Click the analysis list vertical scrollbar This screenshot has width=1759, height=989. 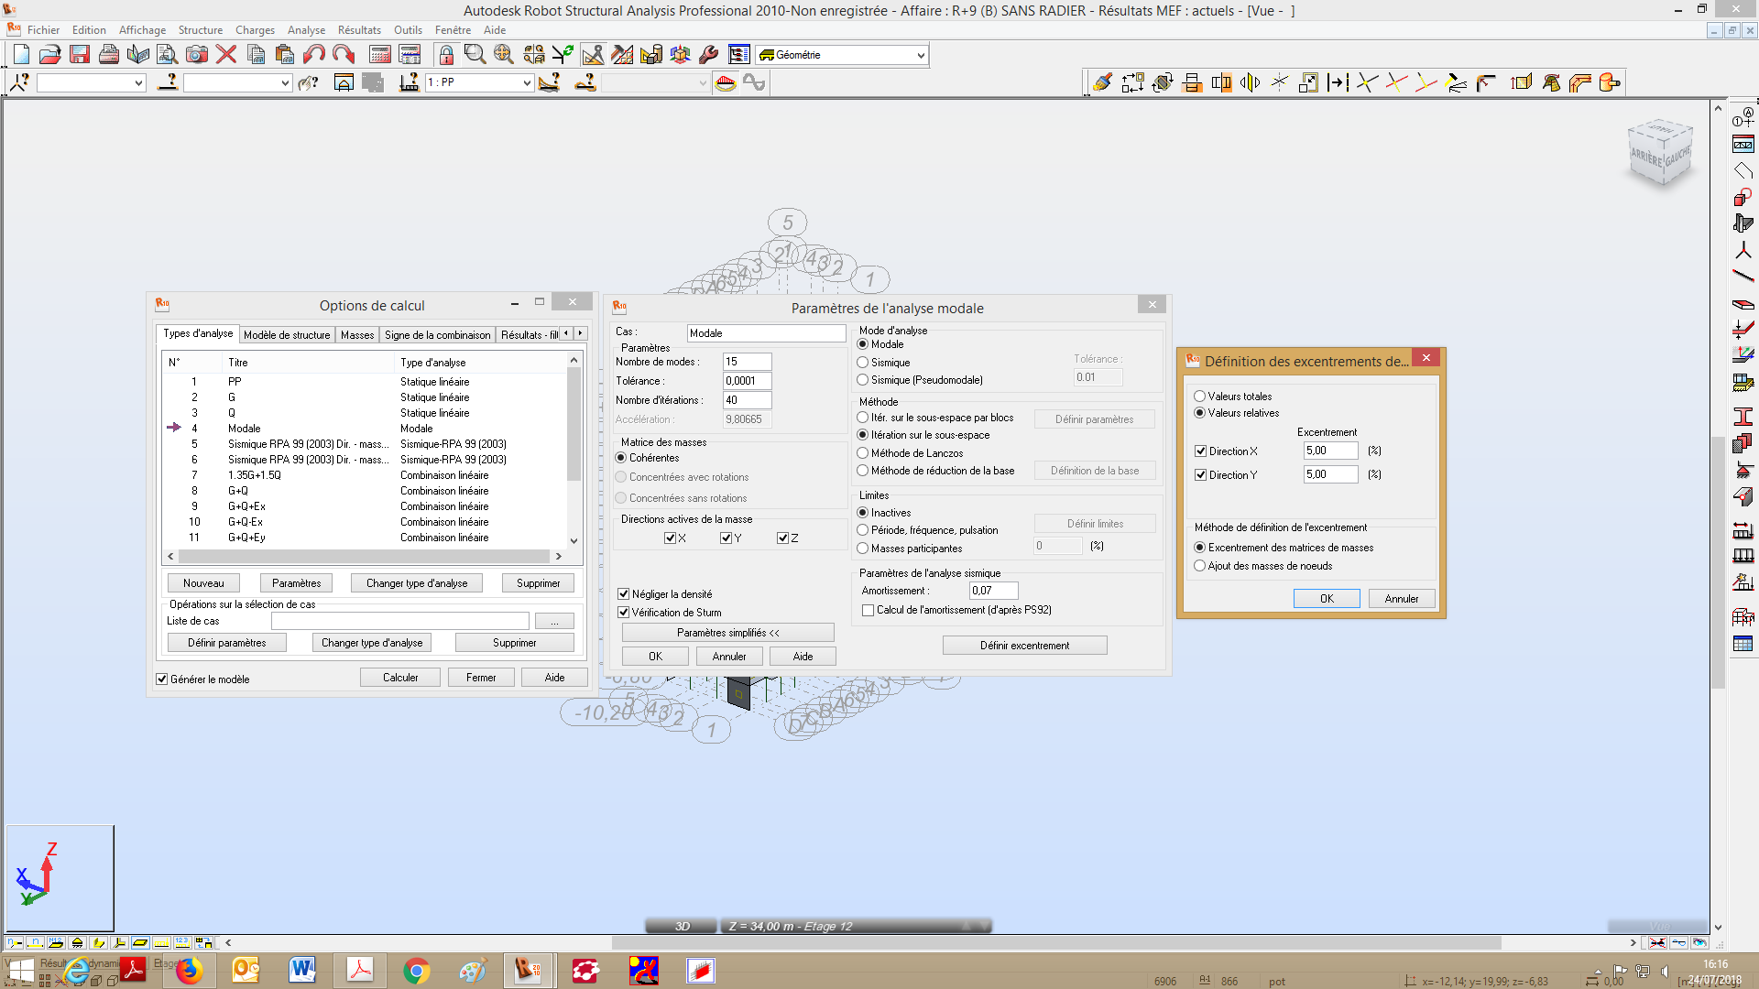point(574,423)
